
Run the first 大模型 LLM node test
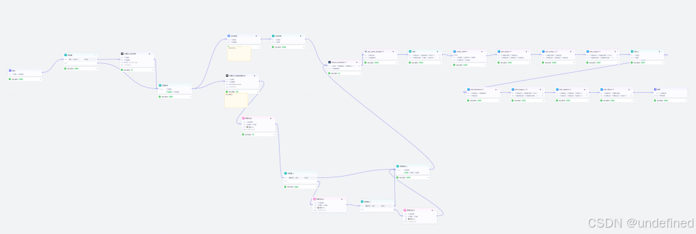tap(150, 54)
